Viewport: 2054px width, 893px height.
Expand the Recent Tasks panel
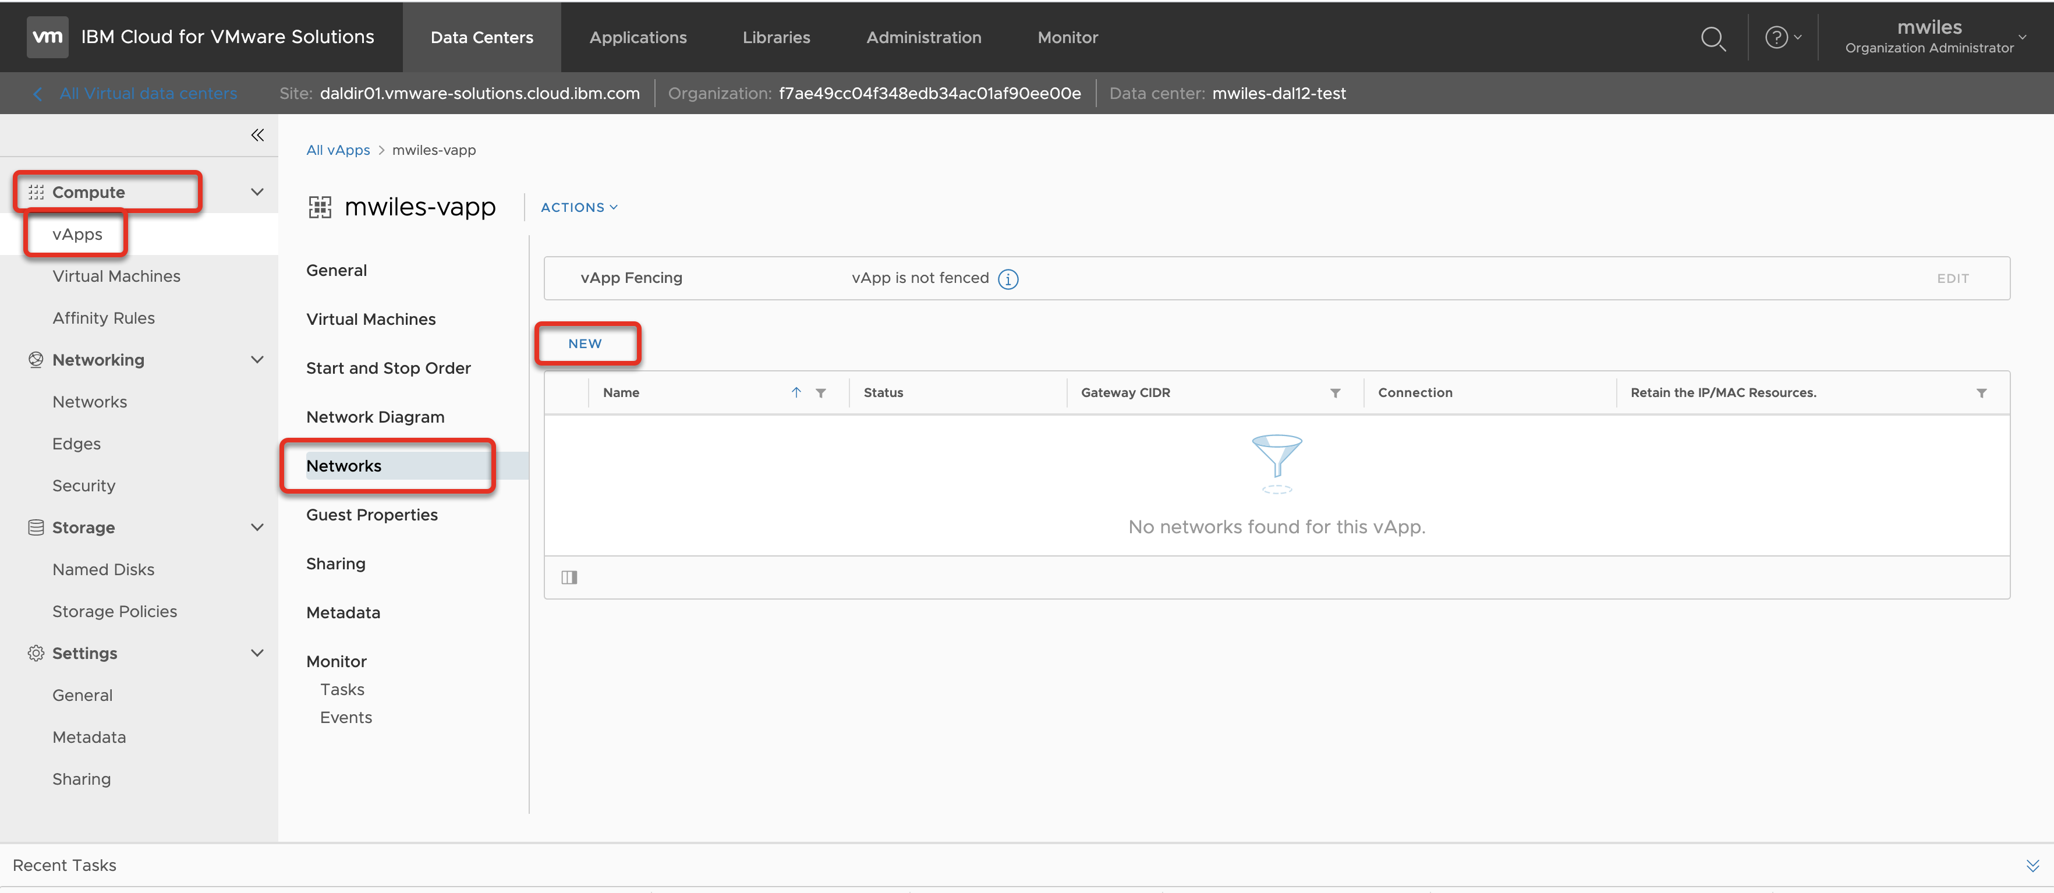[x=2032, y=866]
